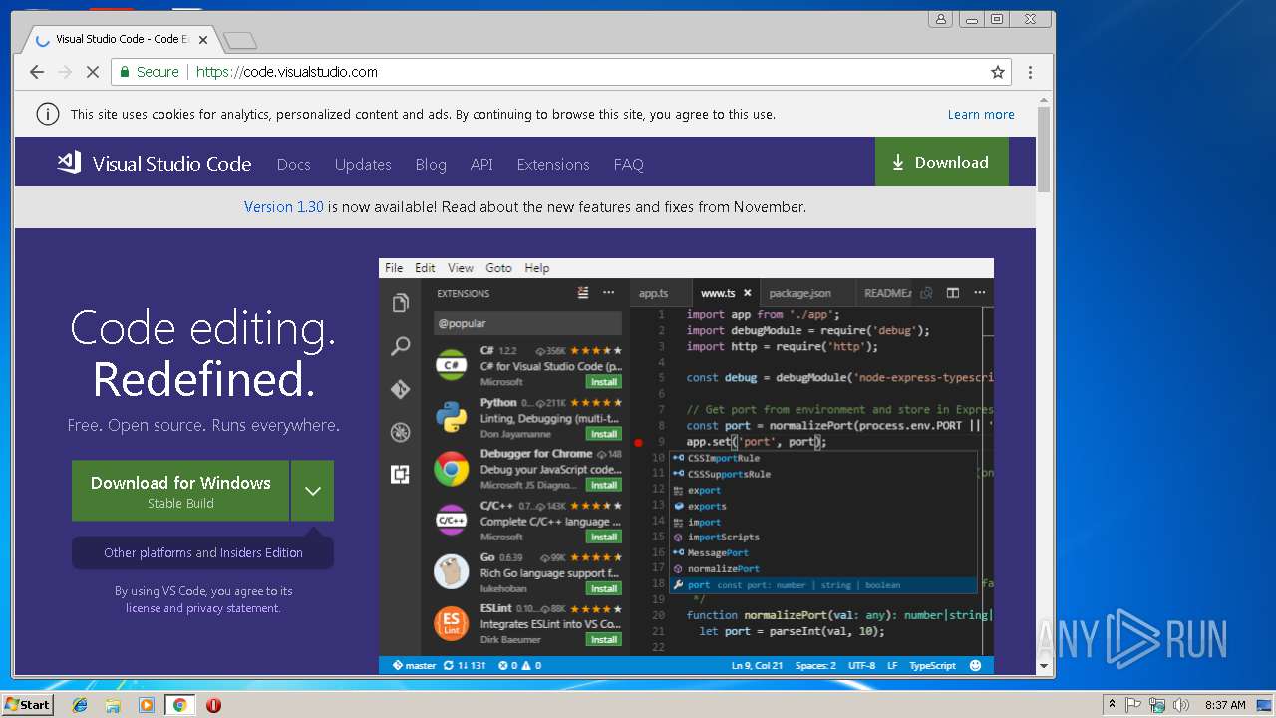Screen dimensions: 1276x718
Task: Close the Visual Studio Code tab
Action: [203, 40]
